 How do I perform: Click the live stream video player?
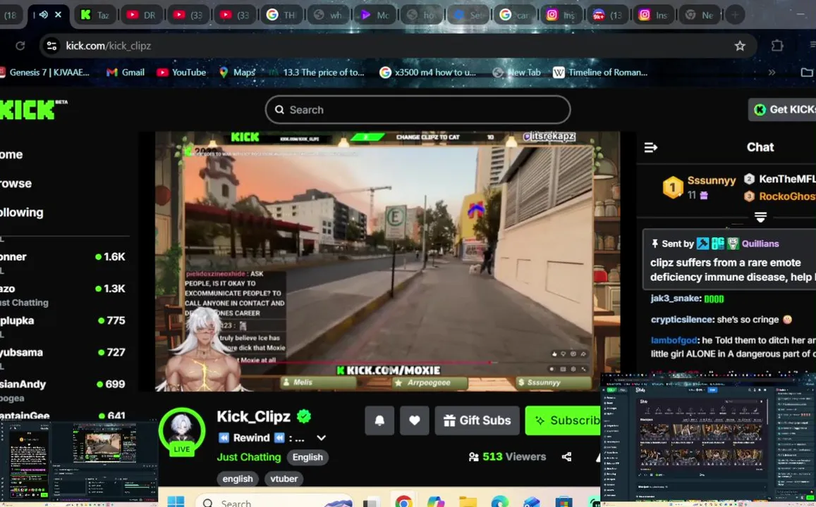387,261
